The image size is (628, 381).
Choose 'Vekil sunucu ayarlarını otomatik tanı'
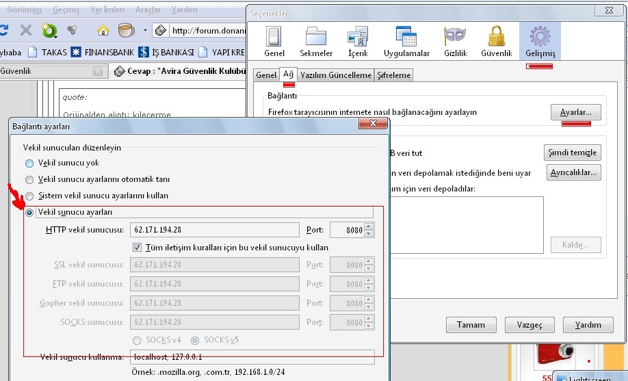coord(29,180)
